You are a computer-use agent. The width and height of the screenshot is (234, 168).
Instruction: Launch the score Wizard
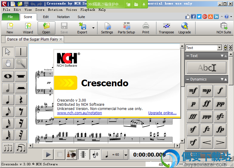tap(28, 28)
